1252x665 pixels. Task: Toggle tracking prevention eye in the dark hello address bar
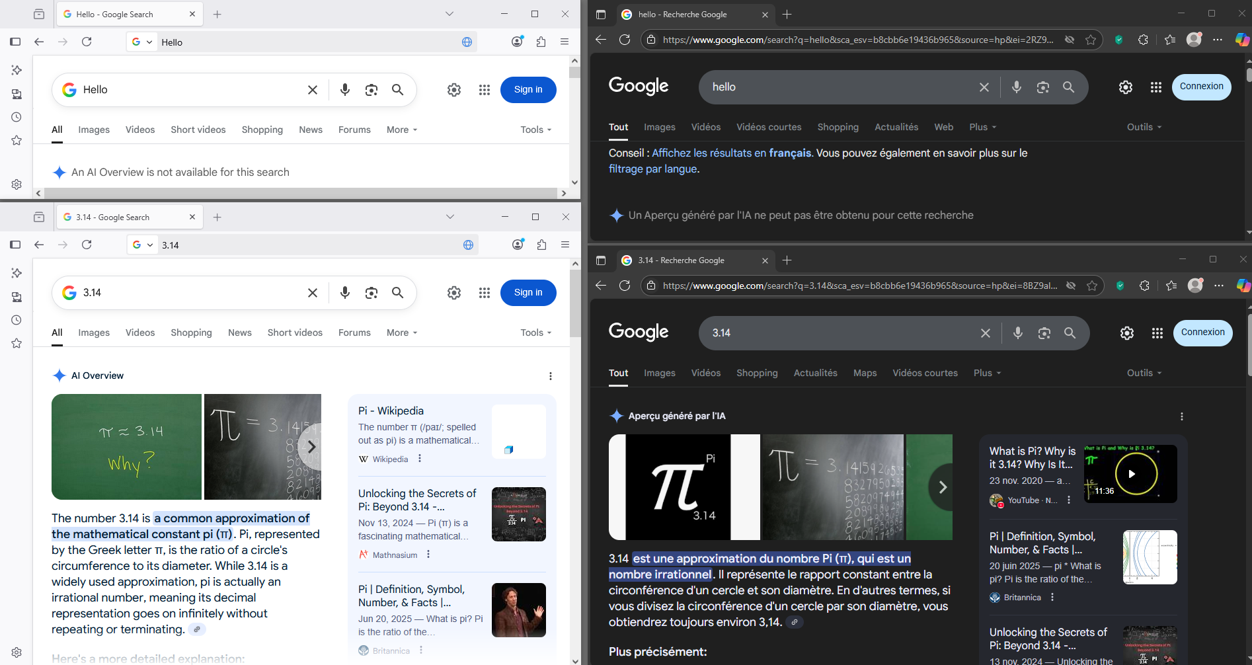[x=1069, y=40]
